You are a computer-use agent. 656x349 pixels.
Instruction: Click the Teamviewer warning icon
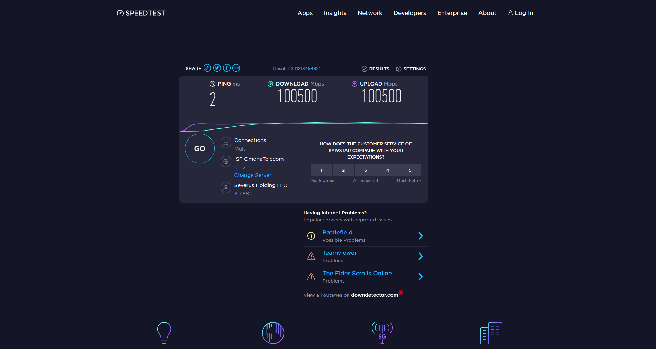pyautogui.click(x=311, y=256)
